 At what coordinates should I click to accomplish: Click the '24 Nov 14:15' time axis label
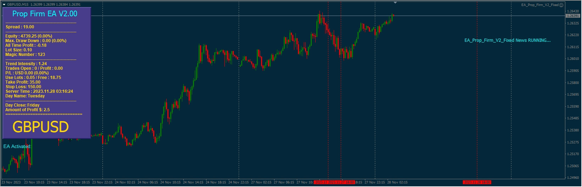click(x=193, y=182)
